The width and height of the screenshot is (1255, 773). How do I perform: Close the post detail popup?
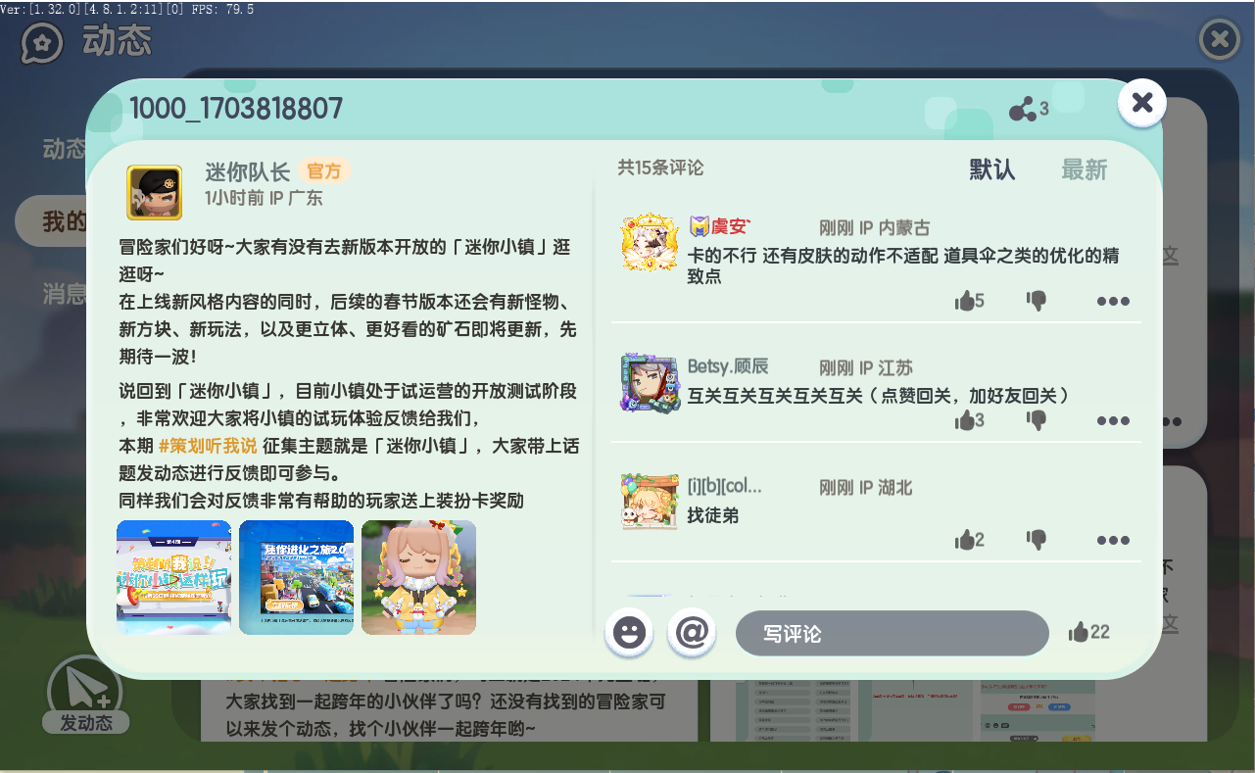point(1141,103)
